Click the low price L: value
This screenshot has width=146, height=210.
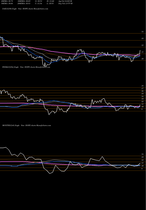(50, 3)
